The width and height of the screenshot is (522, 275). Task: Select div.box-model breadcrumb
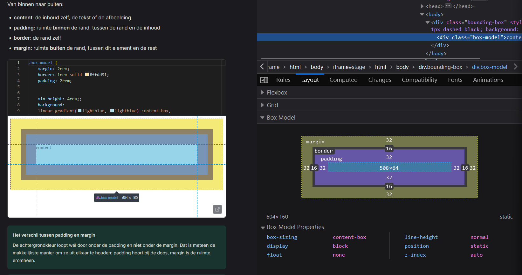(x=489, y=67)
